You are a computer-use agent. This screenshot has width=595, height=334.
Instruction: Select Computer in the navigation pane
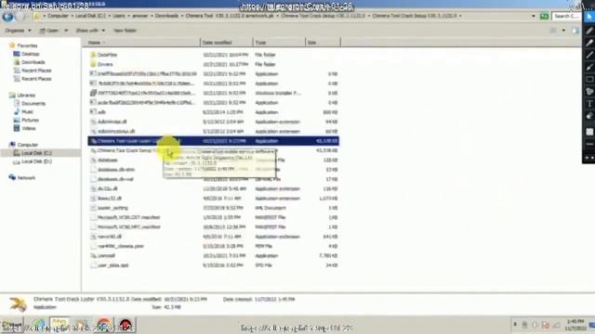coord(28,145)
